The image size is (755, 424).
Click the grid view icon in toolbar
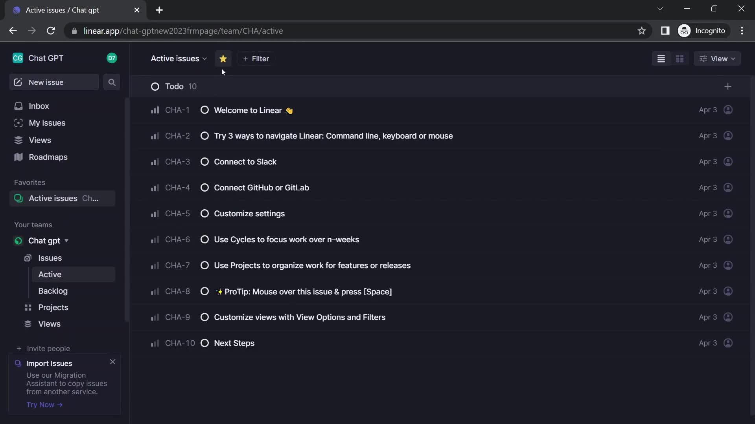tap(680, 58)
